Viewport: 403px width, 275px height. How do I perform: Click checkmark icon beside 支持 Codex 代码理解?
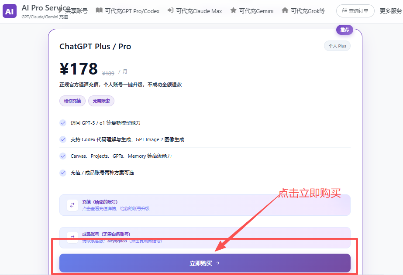(x=63, y=139)
